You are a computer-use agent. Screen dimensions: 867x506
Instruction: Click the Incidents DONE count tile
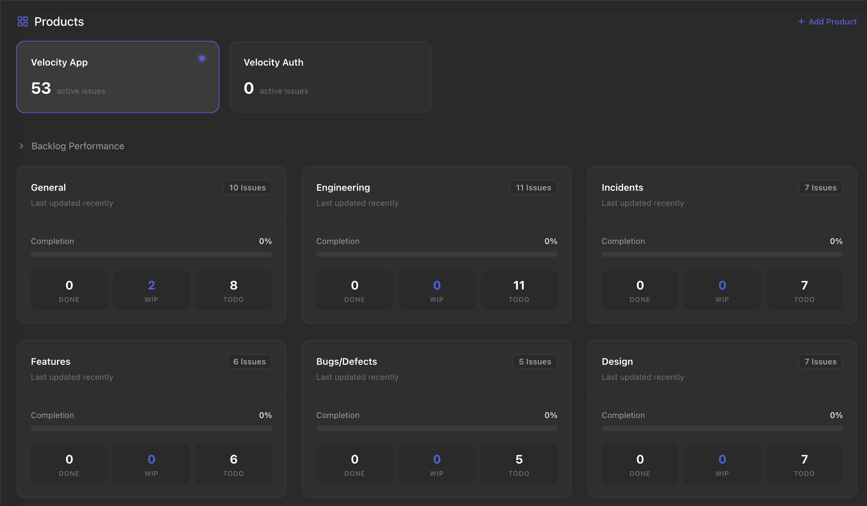click(640, 290)
